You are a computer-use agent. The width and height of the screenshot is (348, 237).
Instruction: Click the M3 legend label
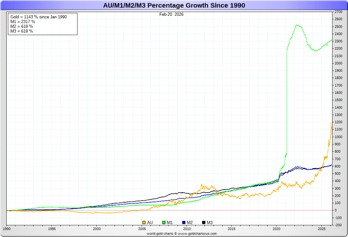pyautogui.click(x=210, y=222)
